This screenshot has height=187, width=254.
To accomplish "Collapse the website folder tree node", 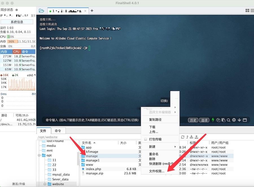I will tap(45, 184).
